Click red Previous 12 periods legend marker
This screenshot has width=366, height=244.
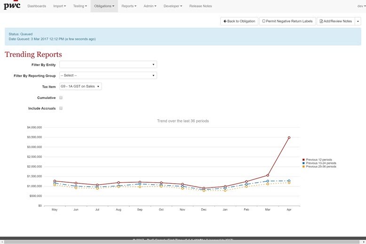pyautogui.click(x=303, y=160)
